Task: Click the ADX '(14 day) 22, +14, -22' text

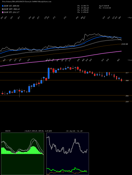Action: pyautogui.click(x=74, y=131)
